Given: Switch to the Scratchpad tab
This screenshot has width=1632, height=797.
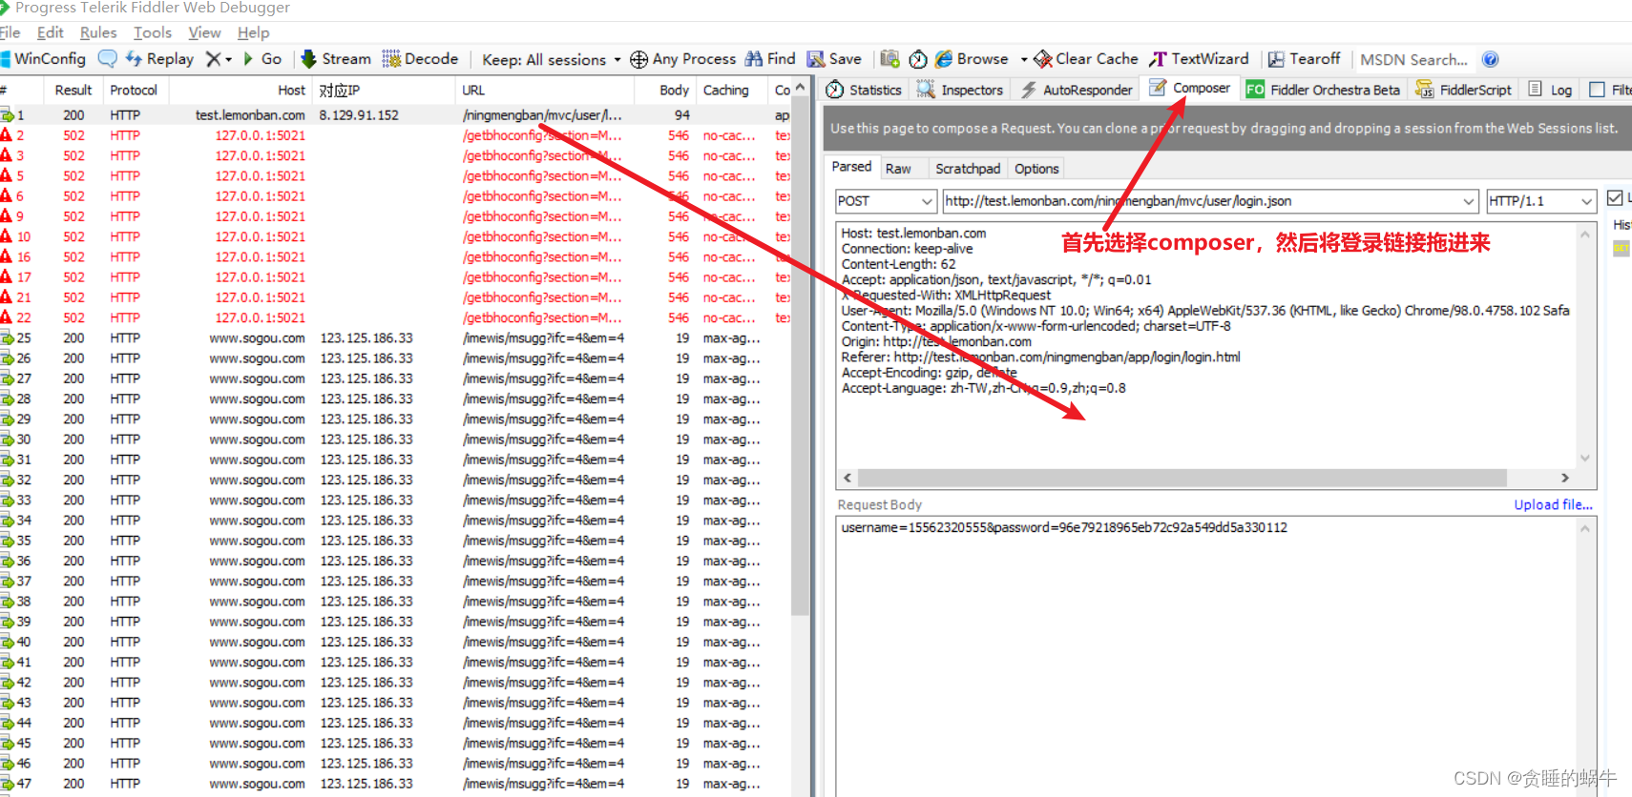Looking at the screenshot, I should (968, 169).
